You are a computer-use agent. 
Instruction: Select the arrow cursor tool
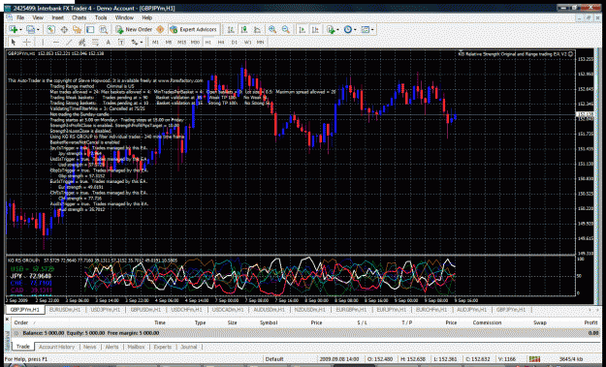pyautogui.click(x=14, y=42)
